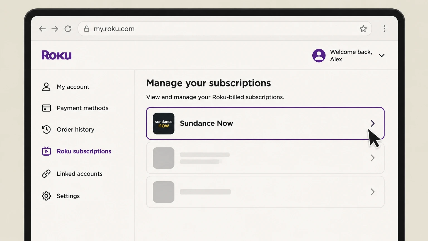Screen dimensions: 428x241
Task: Click the padlock site info icon
Action: point(87,29)
